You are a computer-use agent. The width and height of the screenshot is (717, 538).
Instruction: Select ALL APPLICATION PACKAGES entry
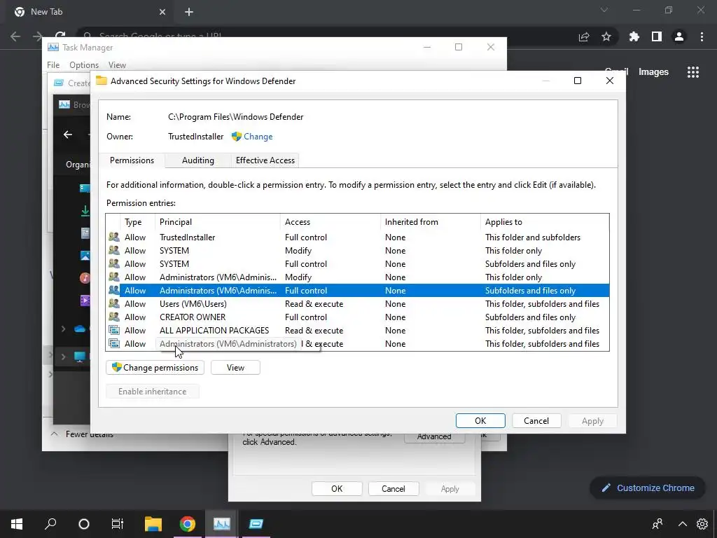pyautogui.click(x=357, y=330)
